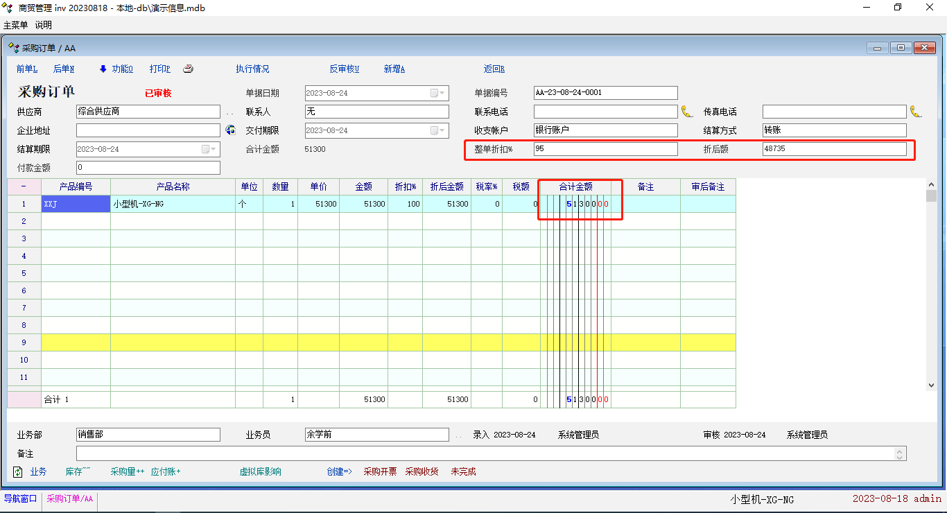947x513 pixels.
Task: Click the phone icon beside 联系电话 field
Action: click(687, 112)
